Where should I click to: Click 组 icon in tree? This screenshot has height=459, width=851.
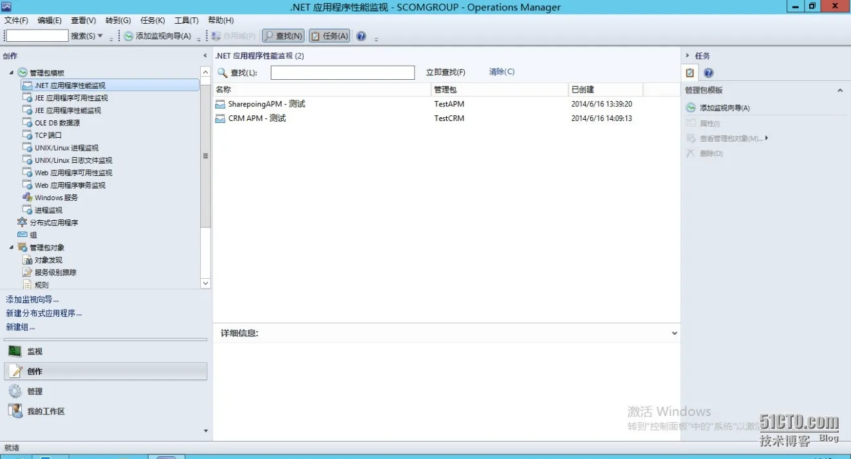[x=23, y=235]
